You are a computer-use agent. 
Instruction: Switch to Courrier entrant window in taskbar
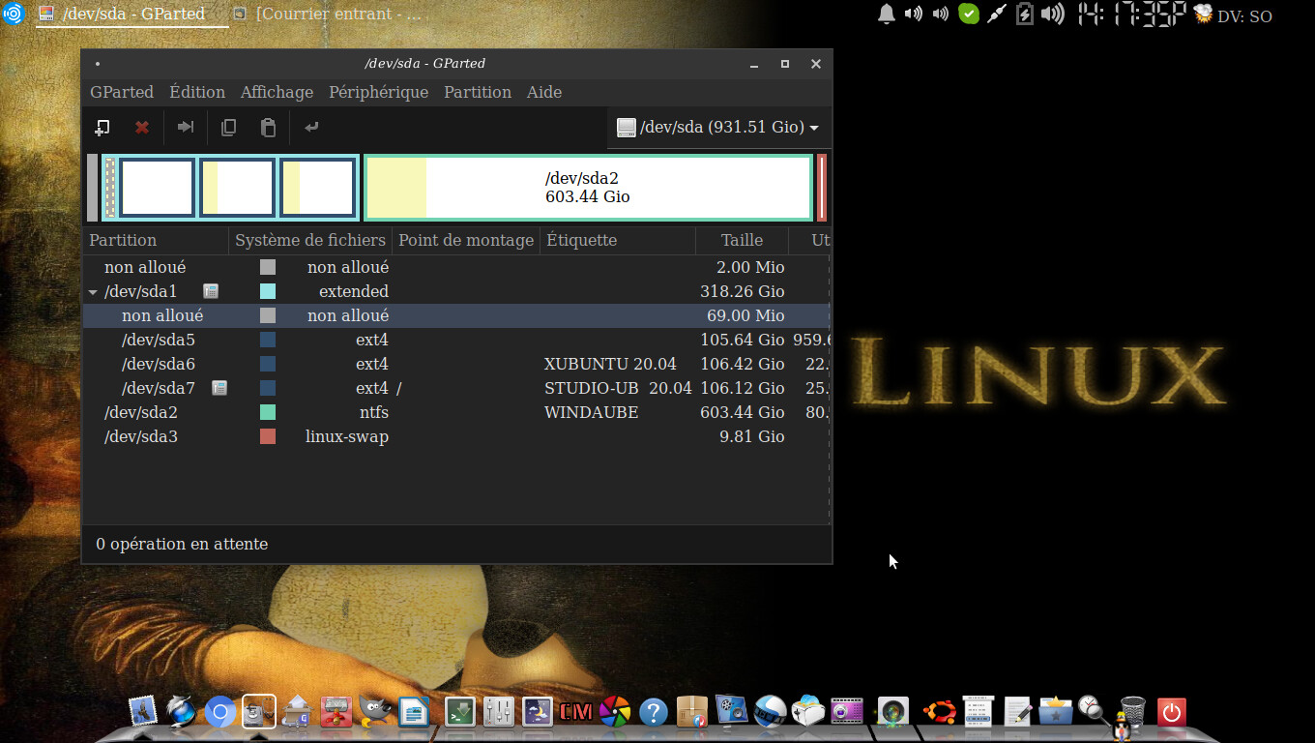click(329, 15)
